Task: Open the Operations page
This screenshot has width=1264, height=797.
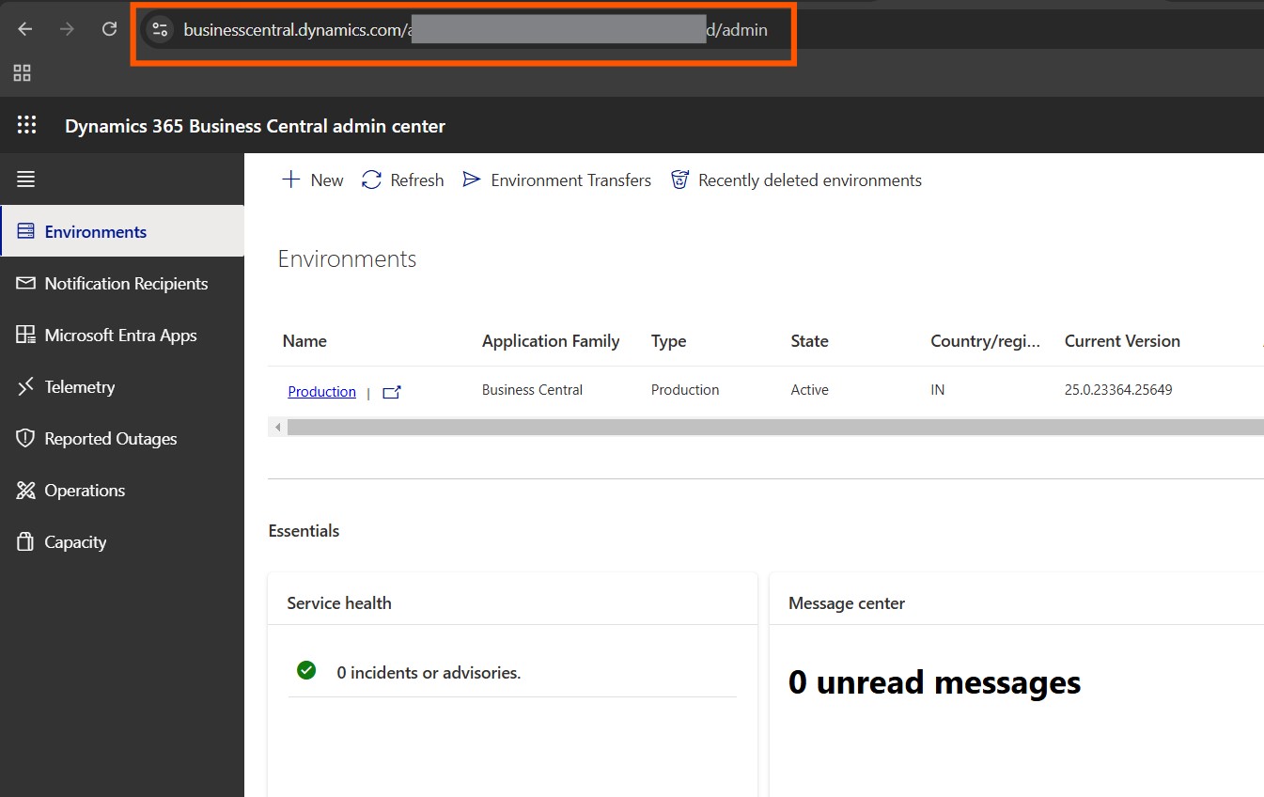Action: coord(85,490)
